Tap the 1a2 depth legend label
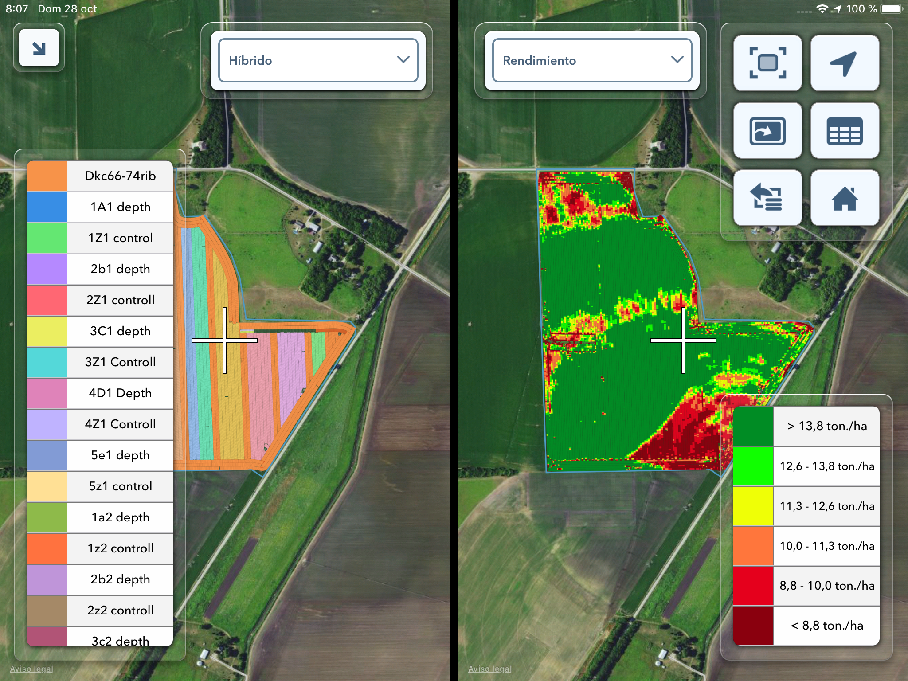 pos(120,517)
